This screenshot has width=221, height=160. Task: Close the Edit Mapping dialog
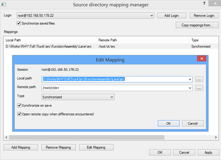pos(202,58)
